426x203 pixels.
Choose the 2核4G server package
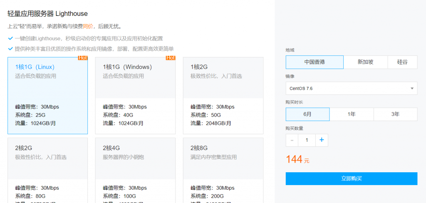click(x=135, y=171)
